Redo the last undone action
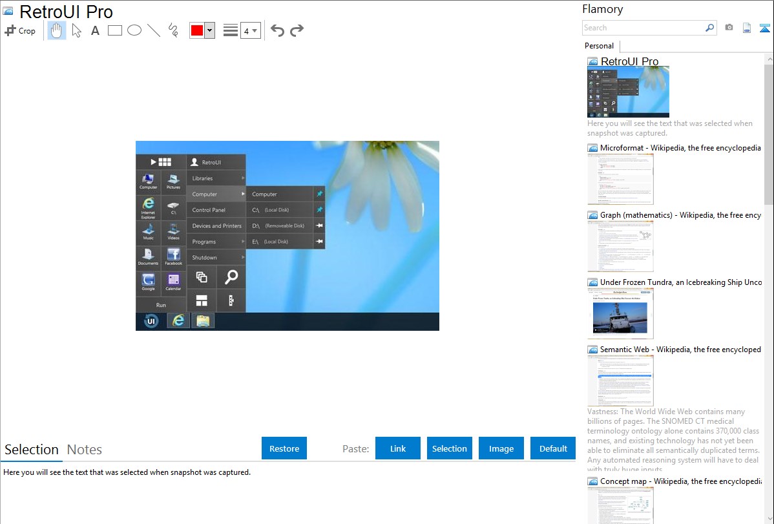The height and width of the screenshot is (524, 774). click(297, 30)
